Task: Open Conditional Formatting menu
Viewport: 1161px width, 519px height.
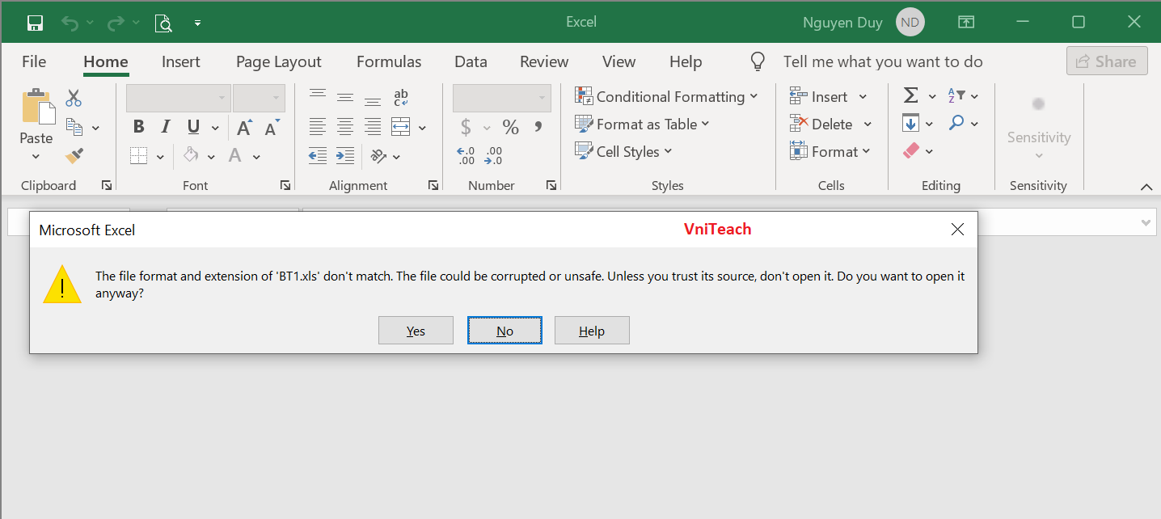Action: click(667, 96)
